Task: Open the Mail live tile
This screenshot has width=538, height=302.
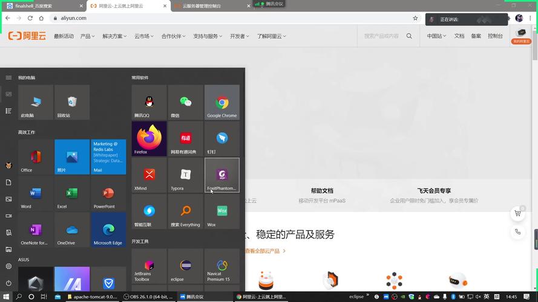Action: point(108,157)
